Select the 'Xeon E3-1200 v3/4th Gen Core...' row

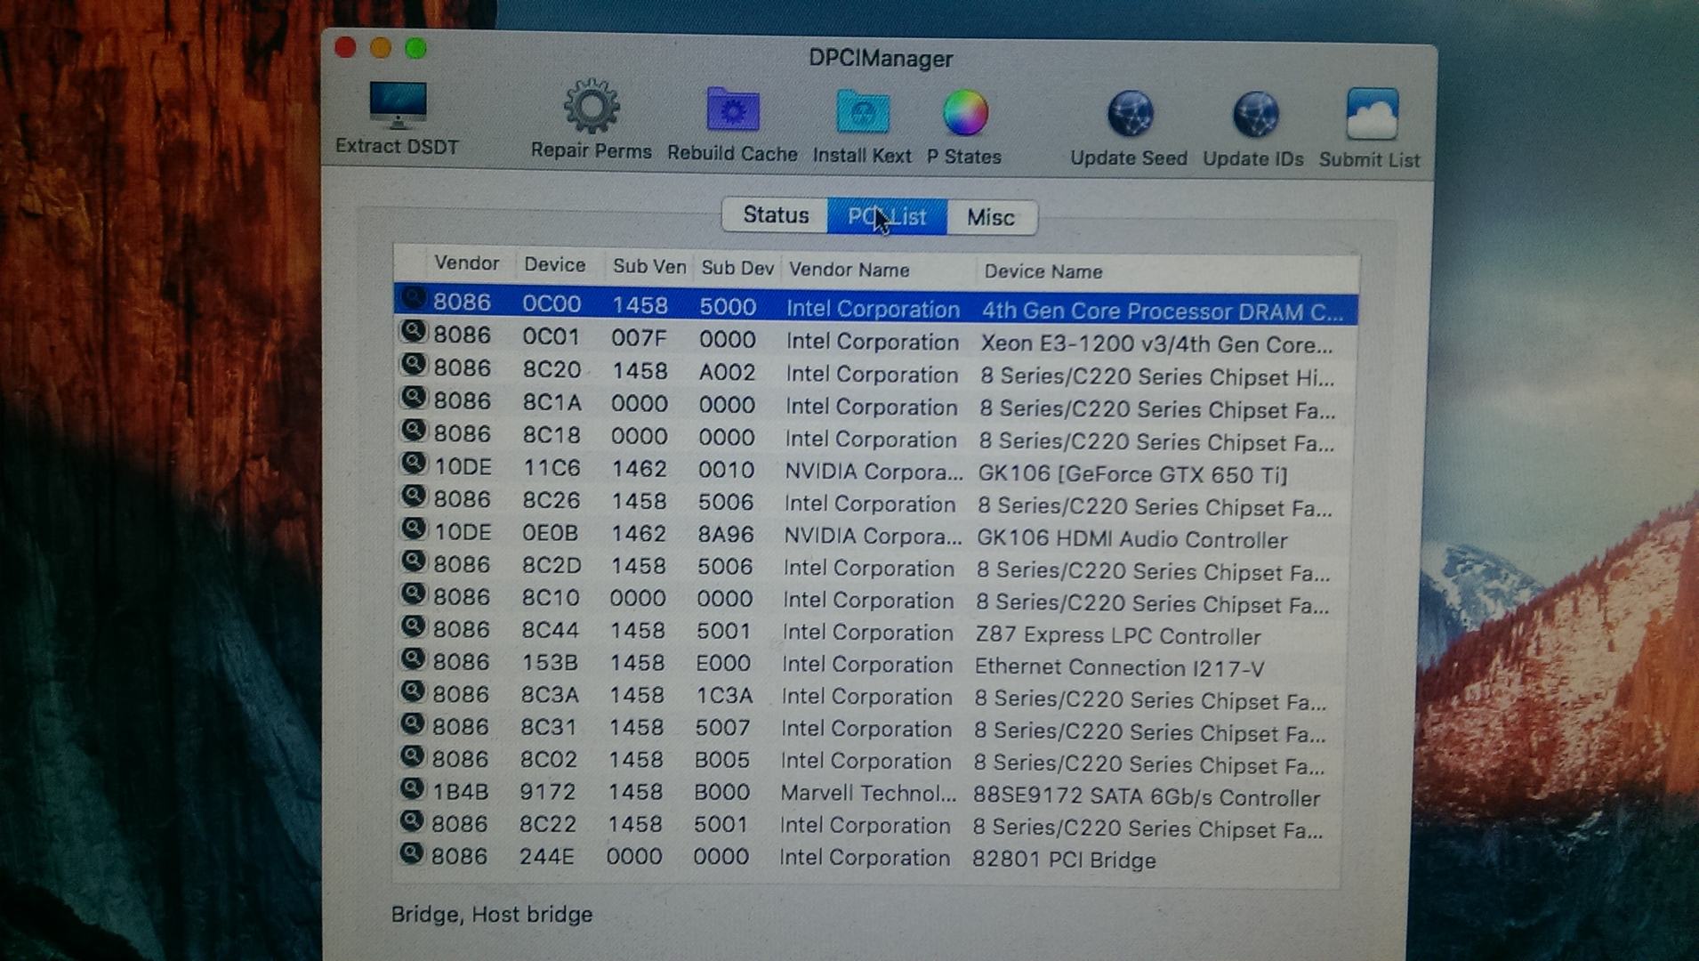coord(876,342)
